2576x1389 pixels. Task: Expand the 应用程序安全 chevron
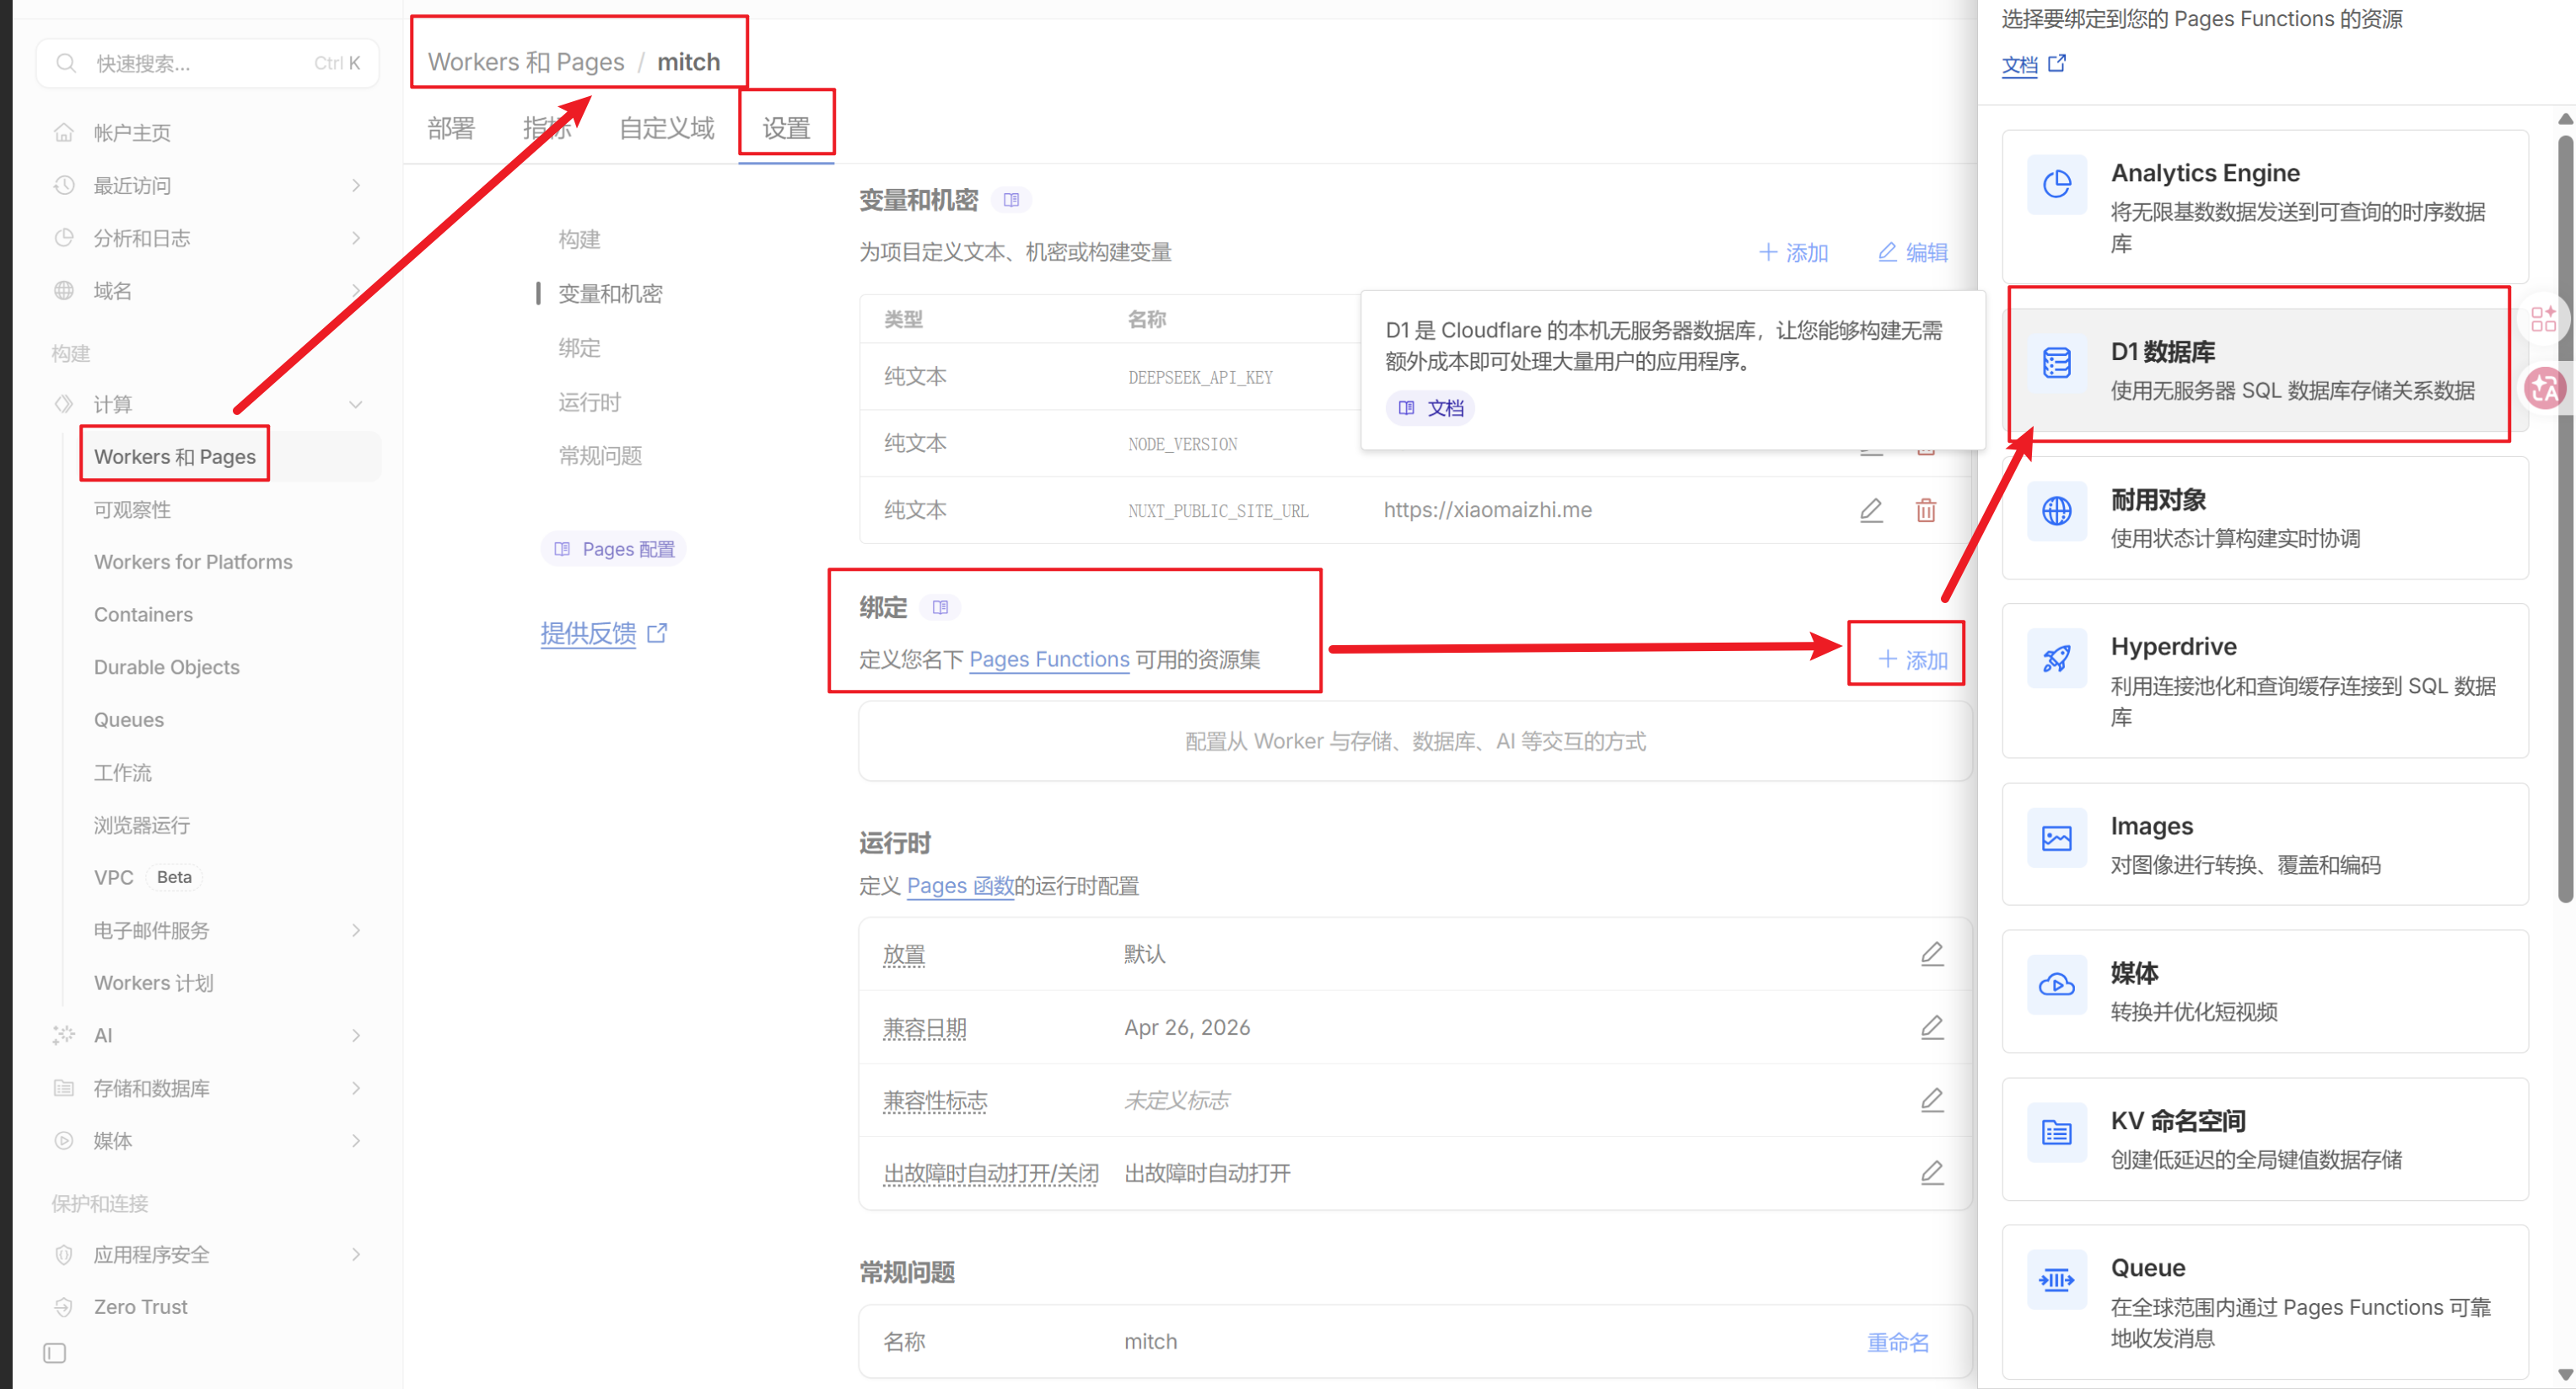point(356,1254)
